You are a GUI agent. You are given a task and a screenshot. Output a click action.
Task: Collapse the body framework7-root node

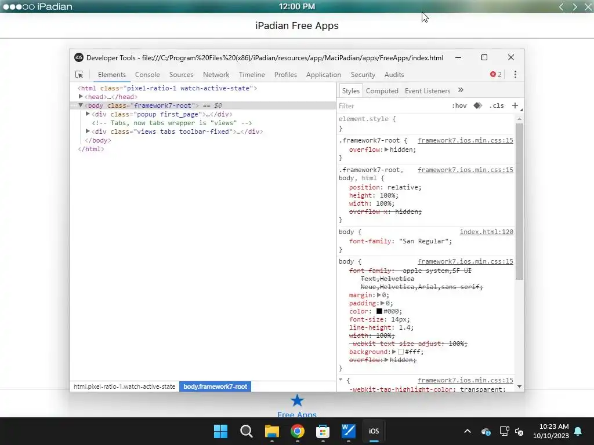[x=80, y=105]
